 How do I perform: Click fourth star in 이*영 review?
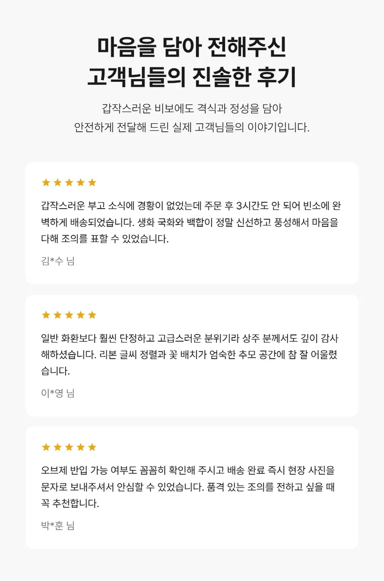coord(80,315)
